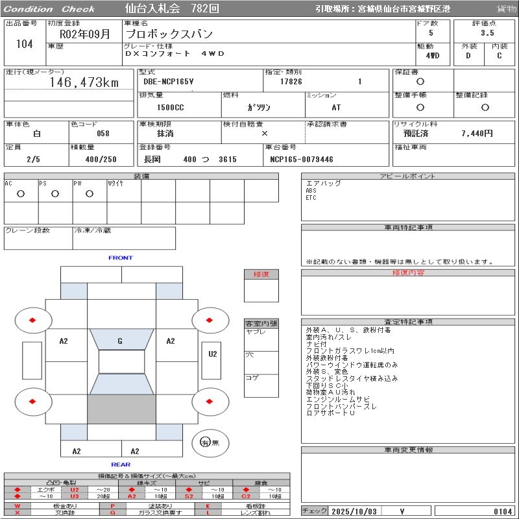This screenshot has height=519, width=519.
Task: Click the 保証書 circle mark
Action: 420,82
